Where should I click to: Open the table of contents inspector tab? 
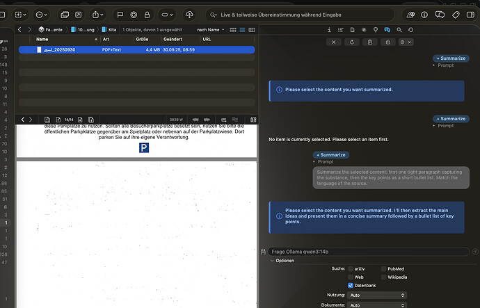coord(340,30)
